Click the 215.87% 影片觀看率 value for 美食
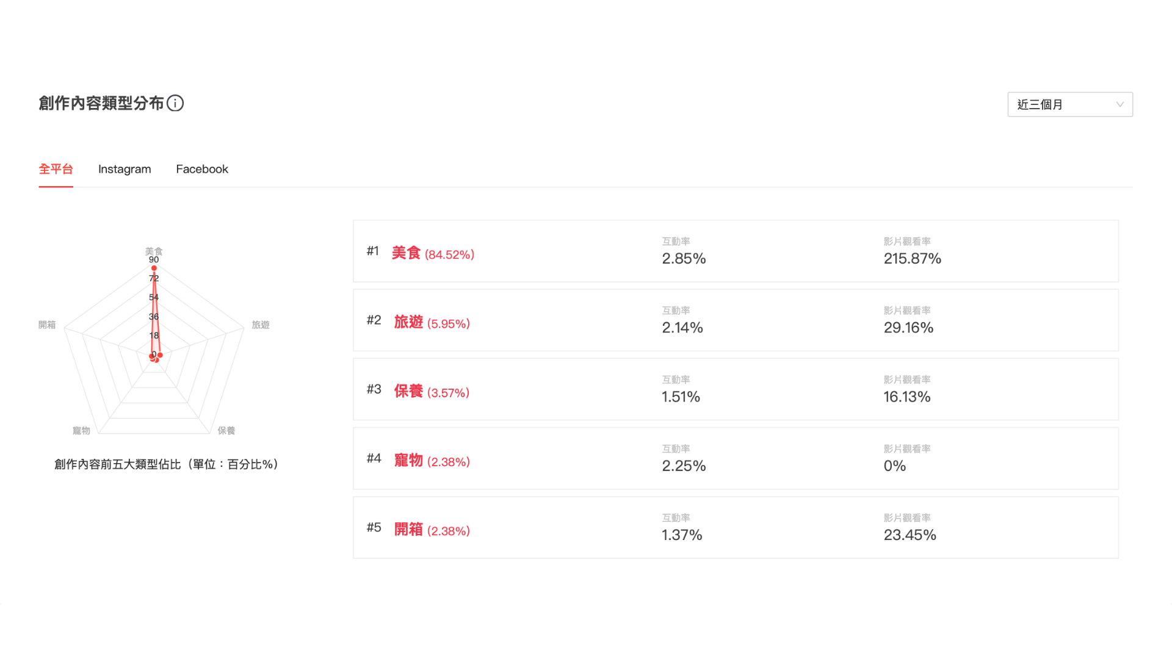 (x=913, y=259)
